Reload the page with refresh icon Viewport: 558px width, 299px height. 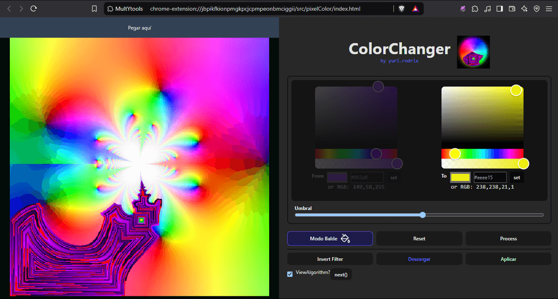click(x=34, y=9)
